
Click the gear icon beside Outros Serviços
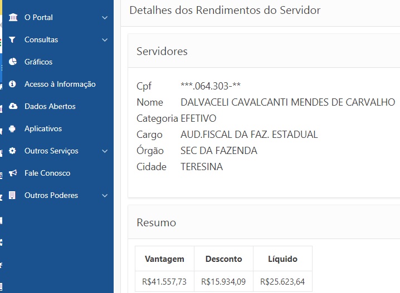click(12, 151)
